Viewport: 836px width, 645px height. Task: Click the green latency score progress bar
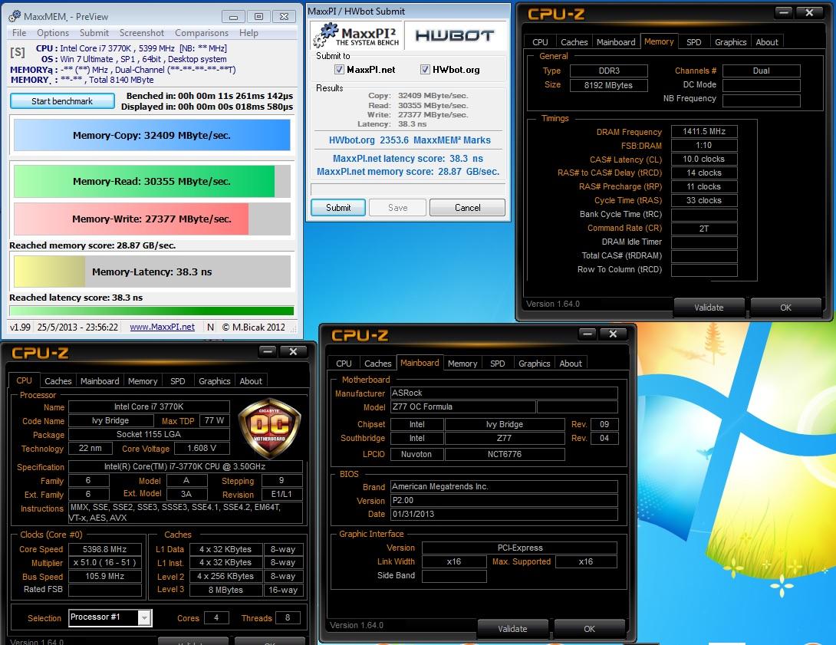click(151, 311)
